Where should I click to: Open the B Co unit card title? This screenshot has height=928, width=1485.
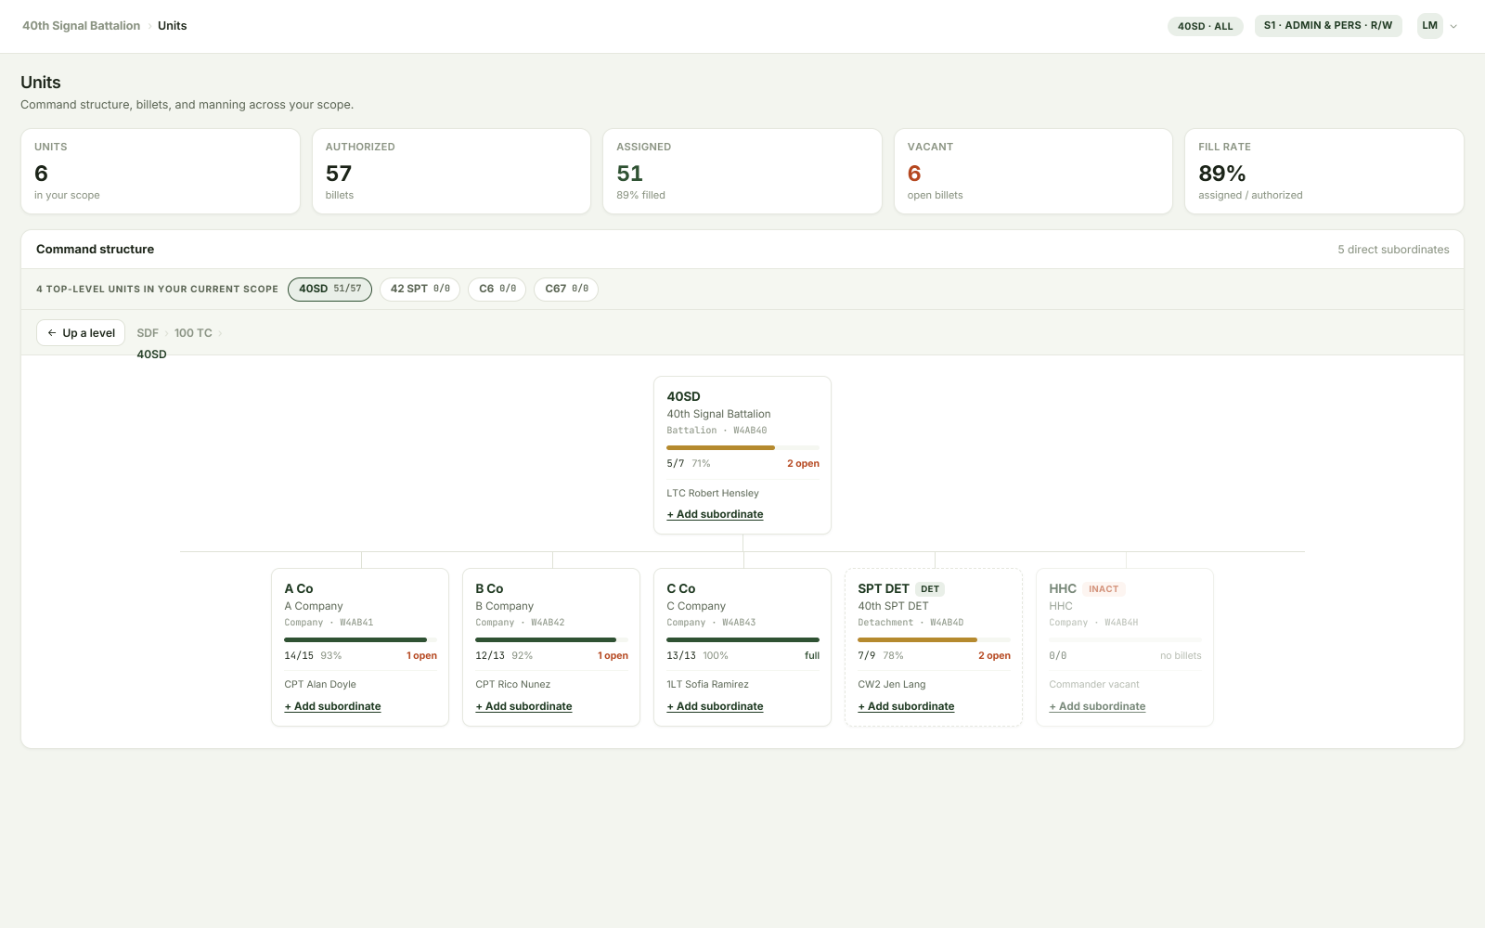coord(489,588)
